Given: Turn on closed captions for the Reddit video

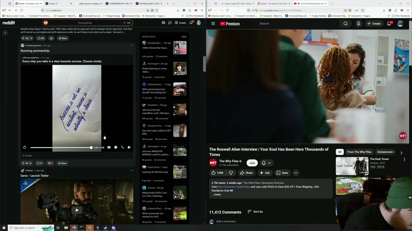Looking at the screenshot, I should pyautogui.click(x=109, y=147).
